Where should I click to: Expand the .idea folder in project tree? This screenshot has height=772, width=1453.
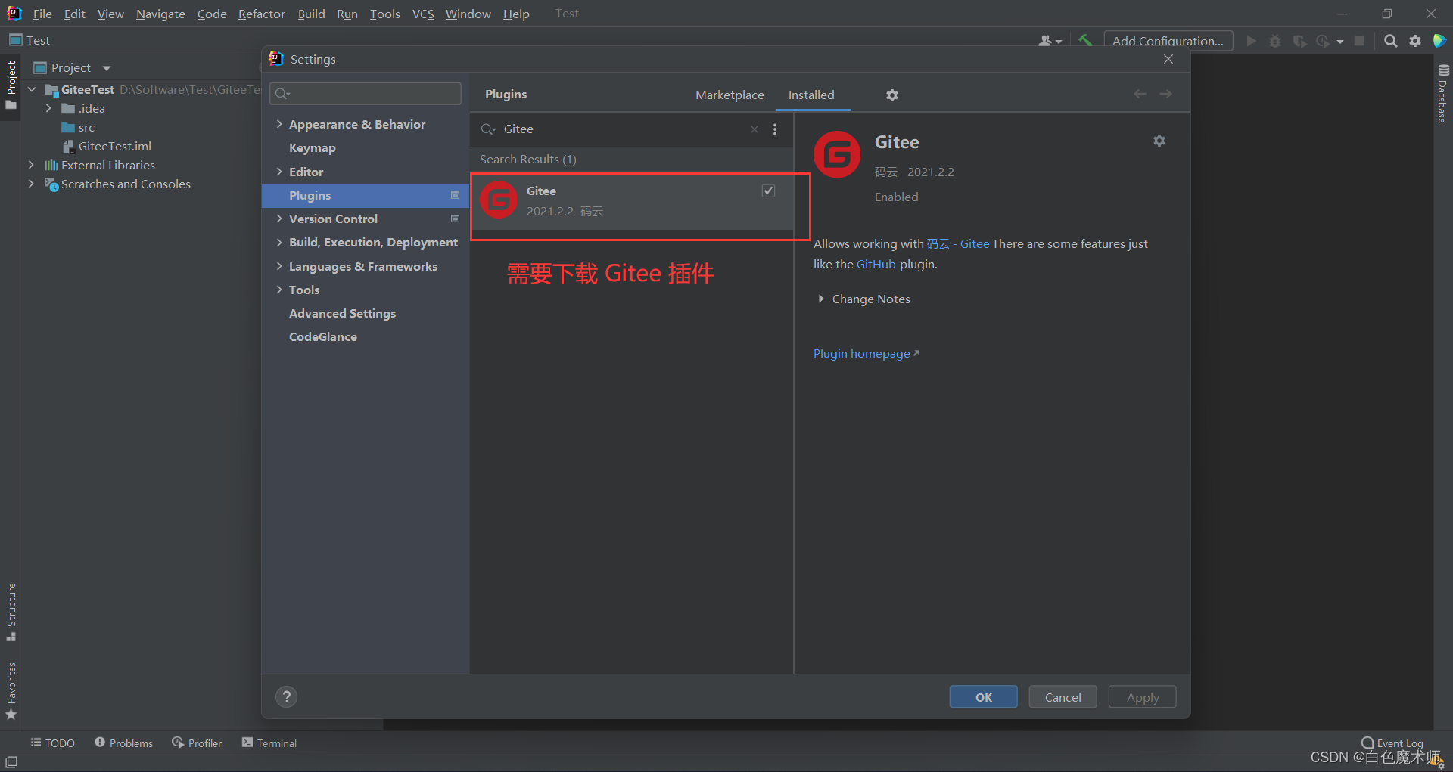coord(48,108)
